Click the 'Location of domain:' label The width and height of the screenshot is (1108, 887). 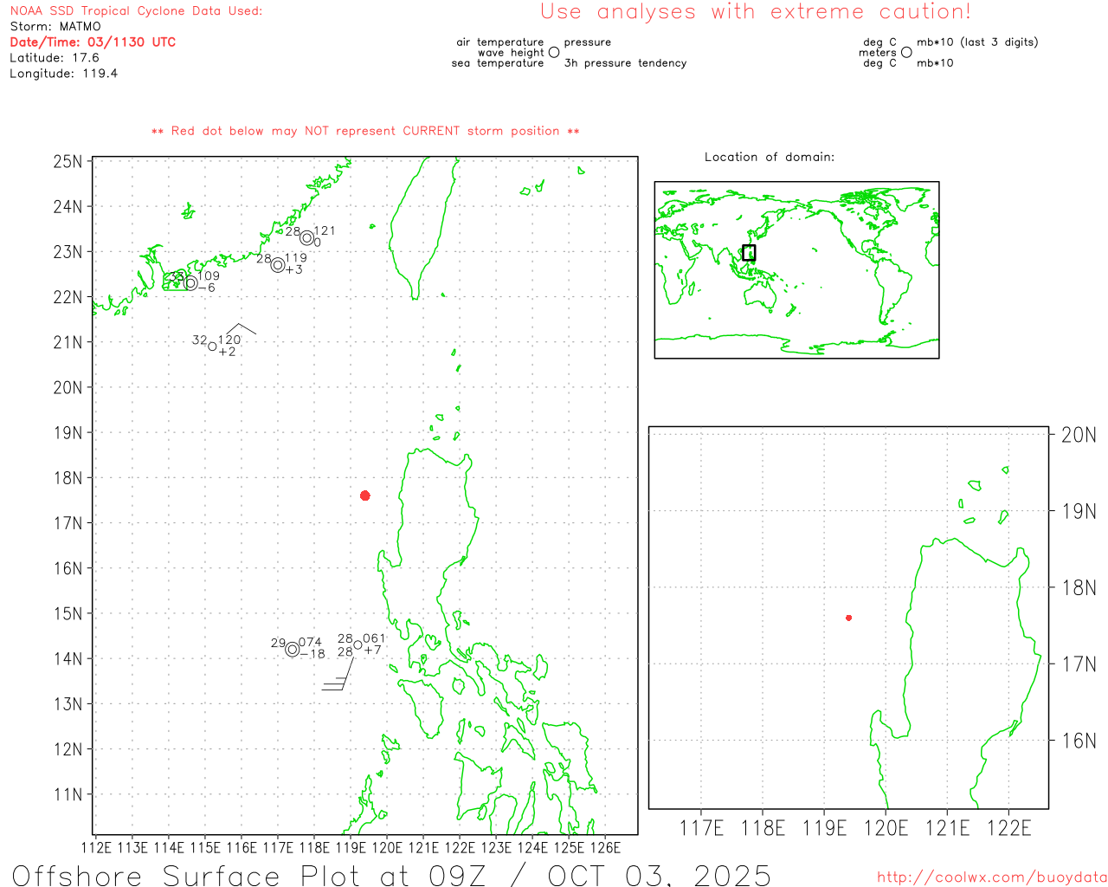[769, 157]
